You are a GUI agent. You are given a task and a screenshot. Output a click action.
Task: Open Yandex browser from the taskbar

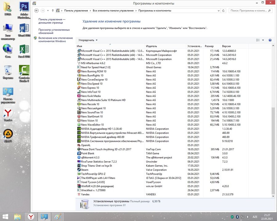(x=31, y=217)
